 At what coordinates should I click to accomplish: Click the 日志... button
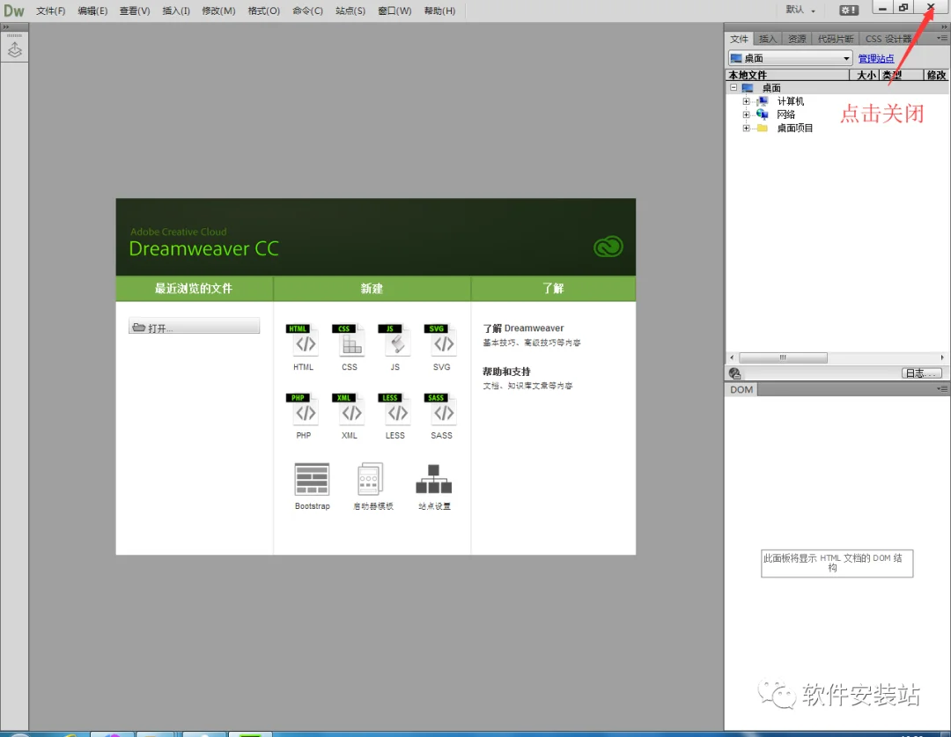(922, 373)
